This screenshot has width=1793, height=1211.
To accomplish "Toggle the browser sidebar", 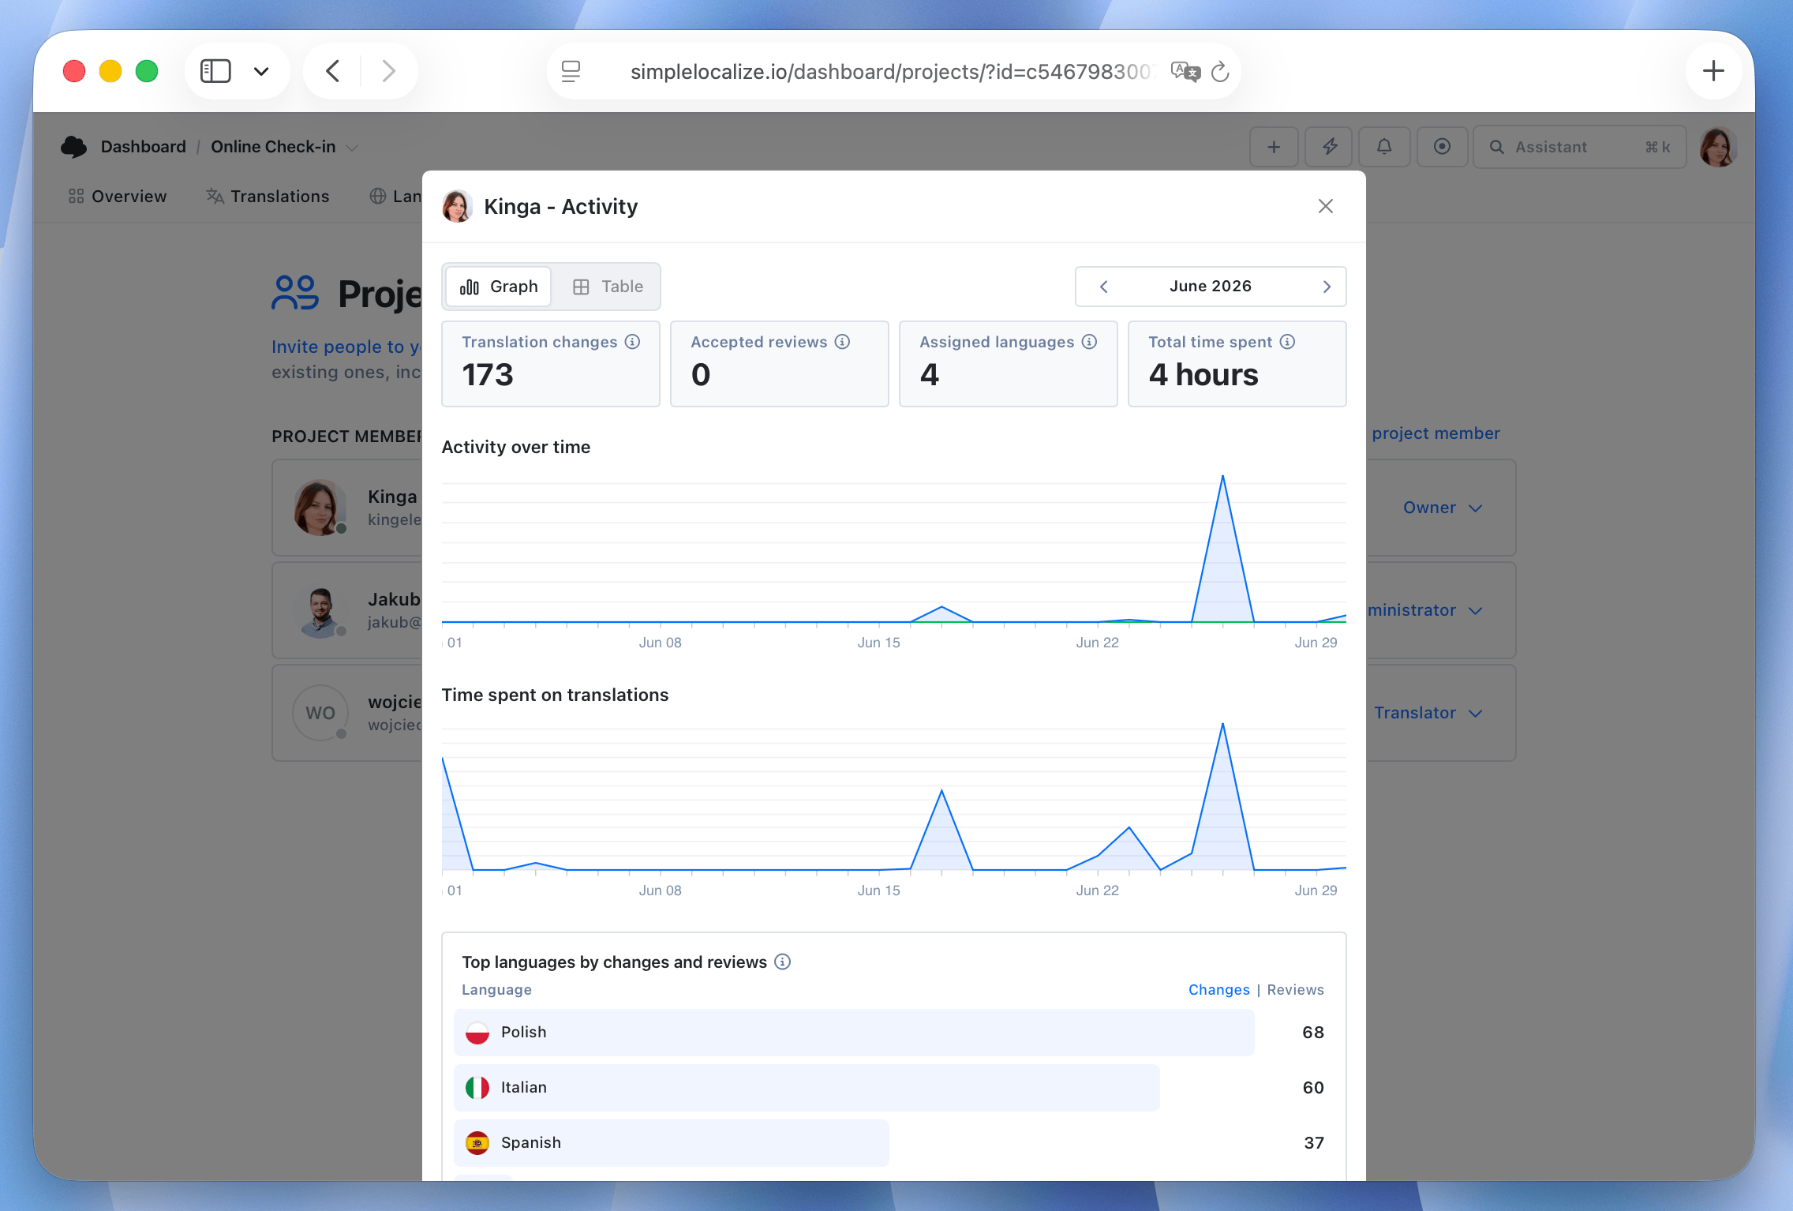I will point(215,71).
